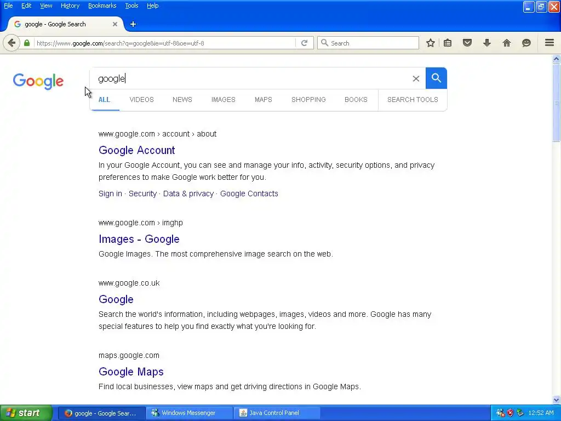Show bookmarks list icon in toolbar
This screenshot has width=561, height=421.
pos(448,43)
